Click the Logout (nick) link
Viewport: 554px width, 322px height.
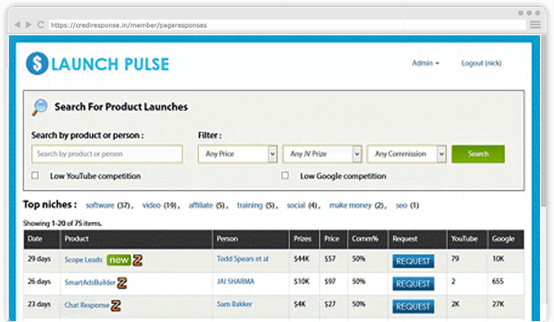[481, 63]
